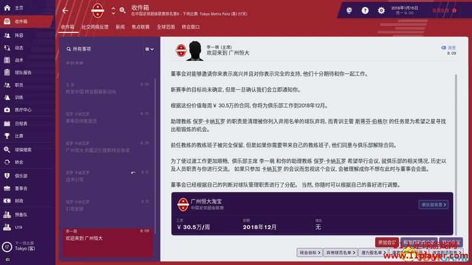Click the red 参加会议 button
Viewport: 472px width, 265px height.
pyautogui.click(x=387, y=242)
